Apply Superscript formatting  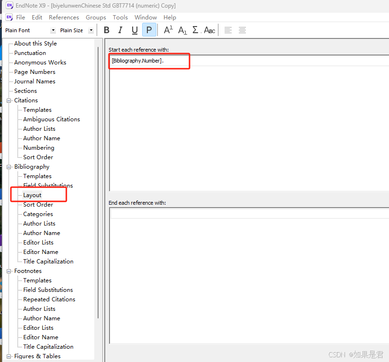pyautogui.click(x=169, y=30)
